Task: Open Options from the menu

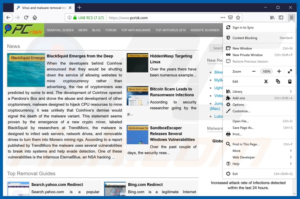Action: pos(259,104)
